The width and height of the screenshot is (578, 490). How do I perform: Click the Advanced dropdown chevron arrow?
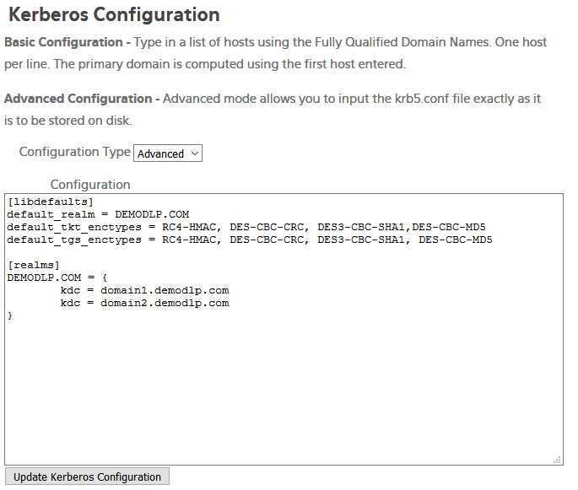(195, 153)
